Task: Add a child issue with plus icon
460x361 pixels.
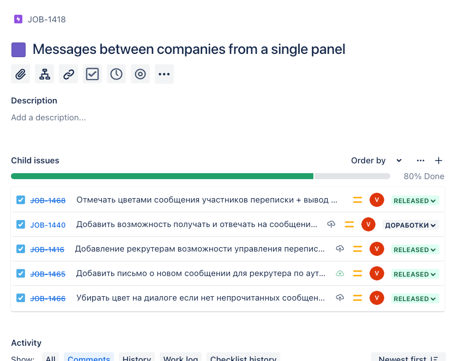Action: (439, 161)
